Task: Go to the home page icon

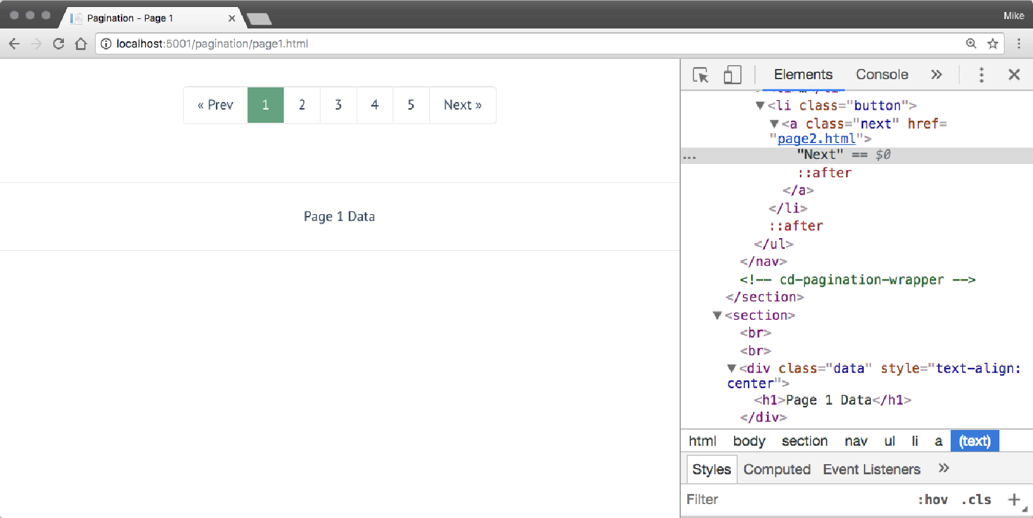Action: 80,44
